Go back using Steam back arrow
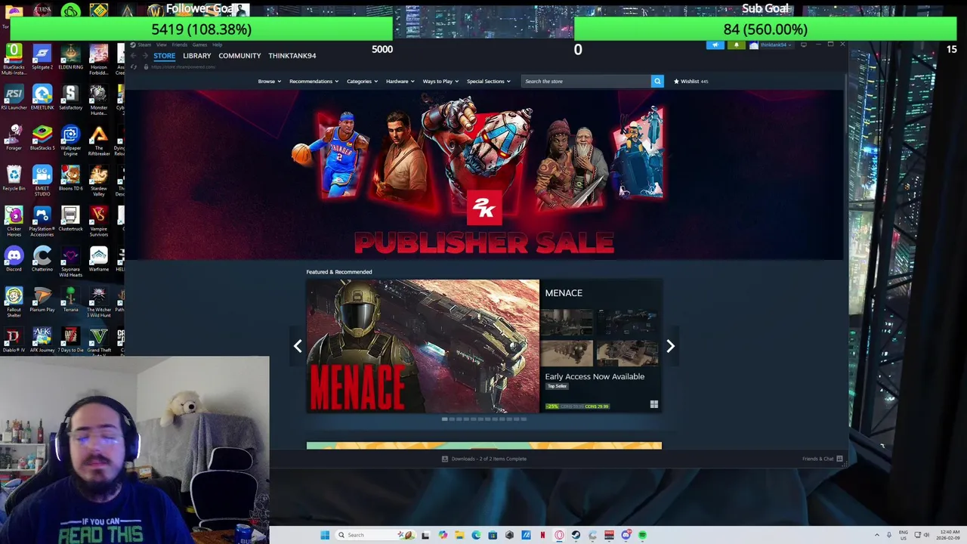The width and height of the screenshot is (967, 544). coord(134,55)
